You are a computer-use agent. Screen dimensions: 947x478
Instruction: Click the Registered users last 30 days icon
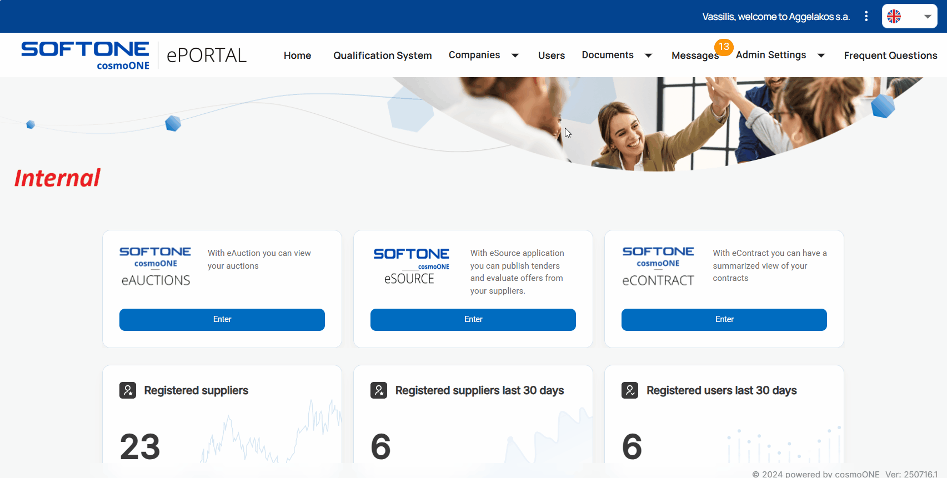pyautogui.click(x=630, y=390)
